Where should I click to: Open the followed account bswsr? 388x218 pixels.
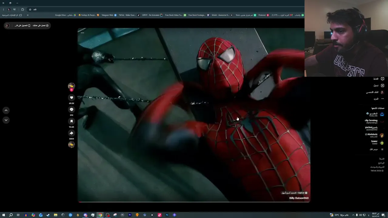(378, 142)
